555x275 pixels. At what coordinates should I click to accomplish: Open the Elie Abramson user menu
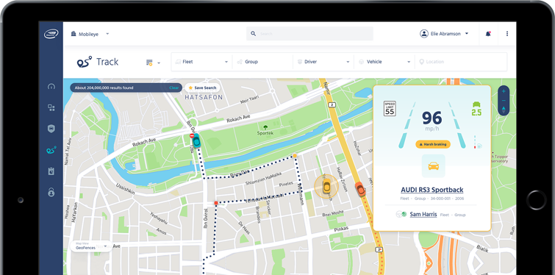444,34
